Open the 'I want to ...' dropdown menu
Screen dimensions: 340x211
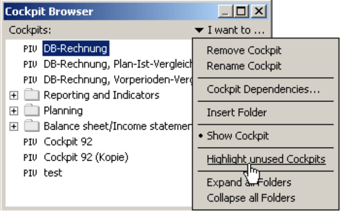[230, 30]
